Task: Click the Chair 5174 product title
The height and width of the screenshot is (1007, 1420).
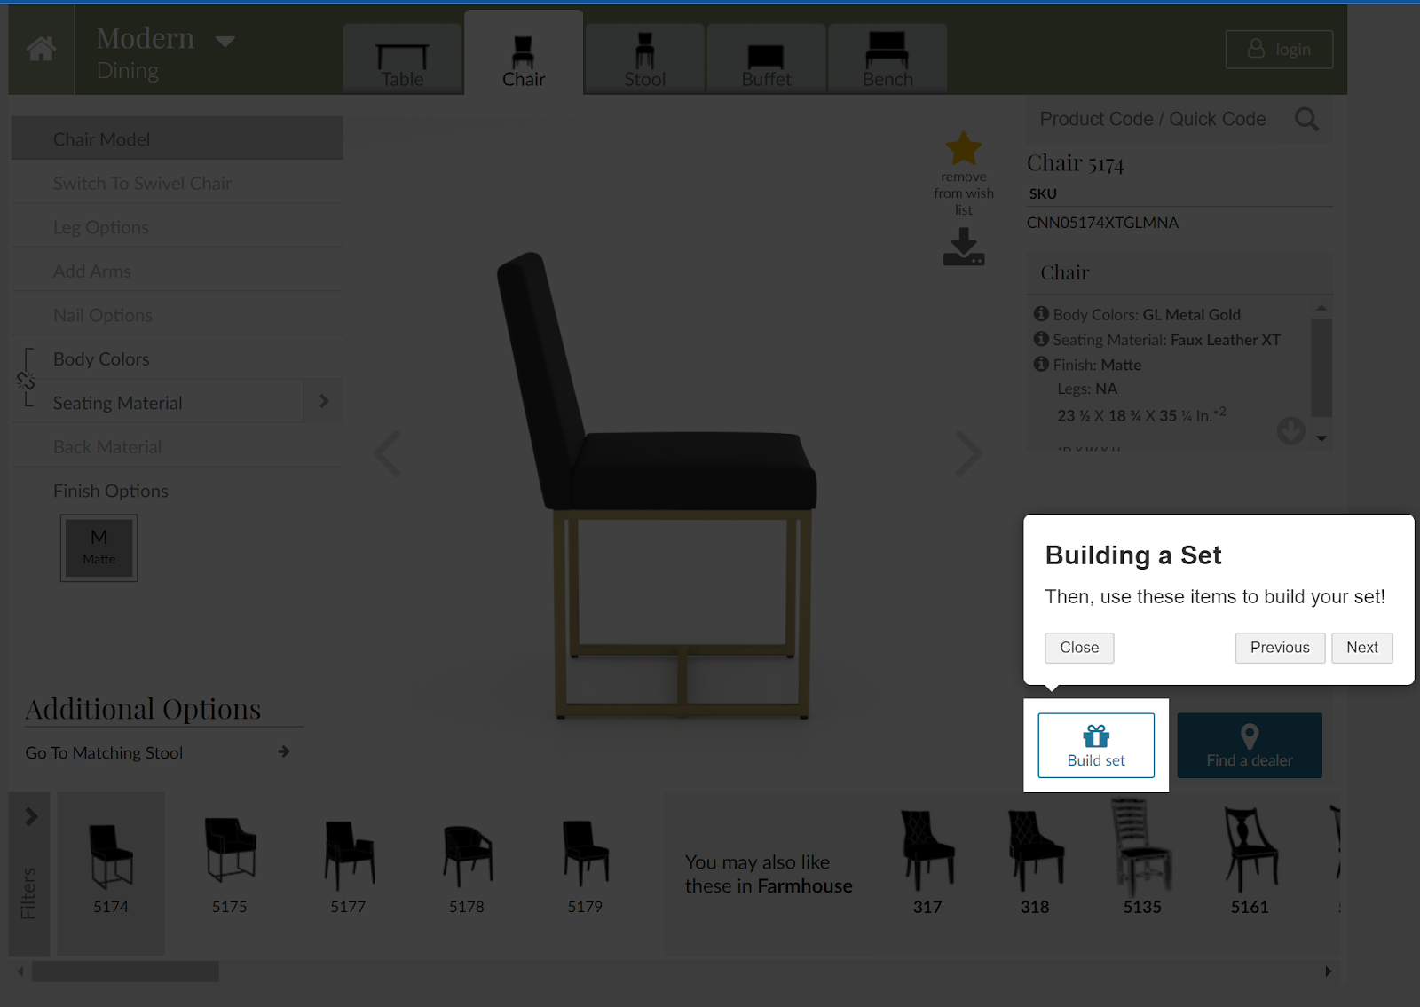Action: point(1076,163)
